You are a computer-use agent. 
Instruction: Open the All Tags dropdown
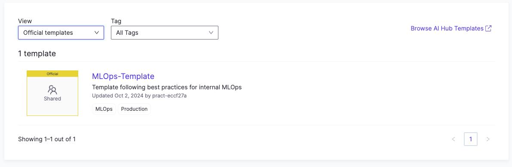tap(165, 33)
